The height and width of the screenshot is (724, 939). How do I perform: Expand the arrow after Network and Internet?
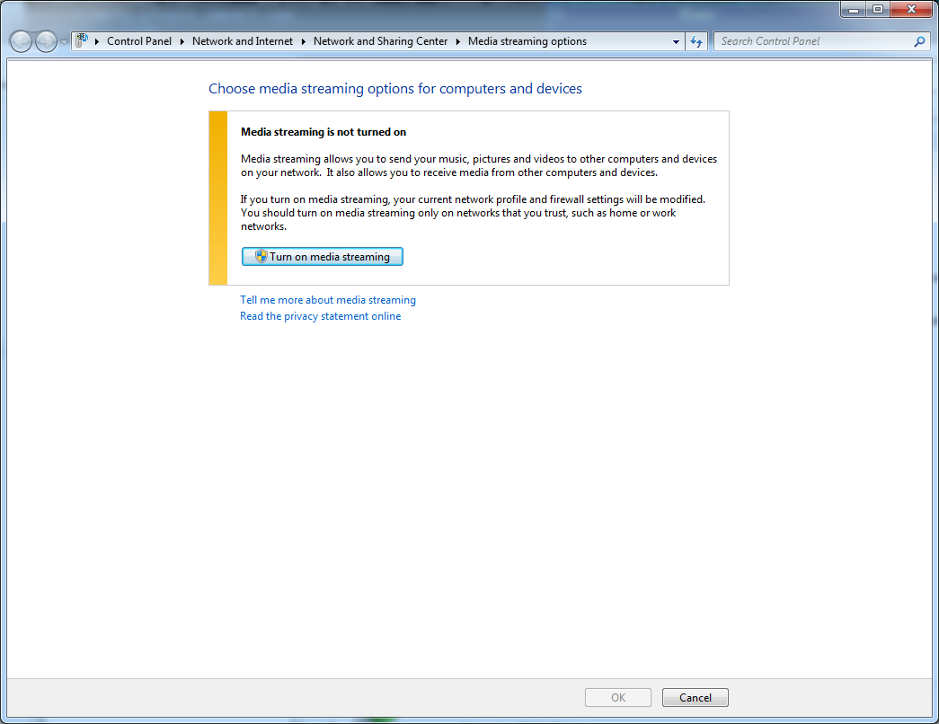[303, 41]
